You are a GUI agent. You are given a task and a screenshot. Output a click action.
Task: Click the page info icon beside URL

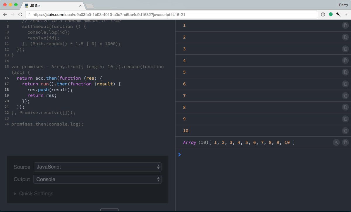tap(29, 15)
